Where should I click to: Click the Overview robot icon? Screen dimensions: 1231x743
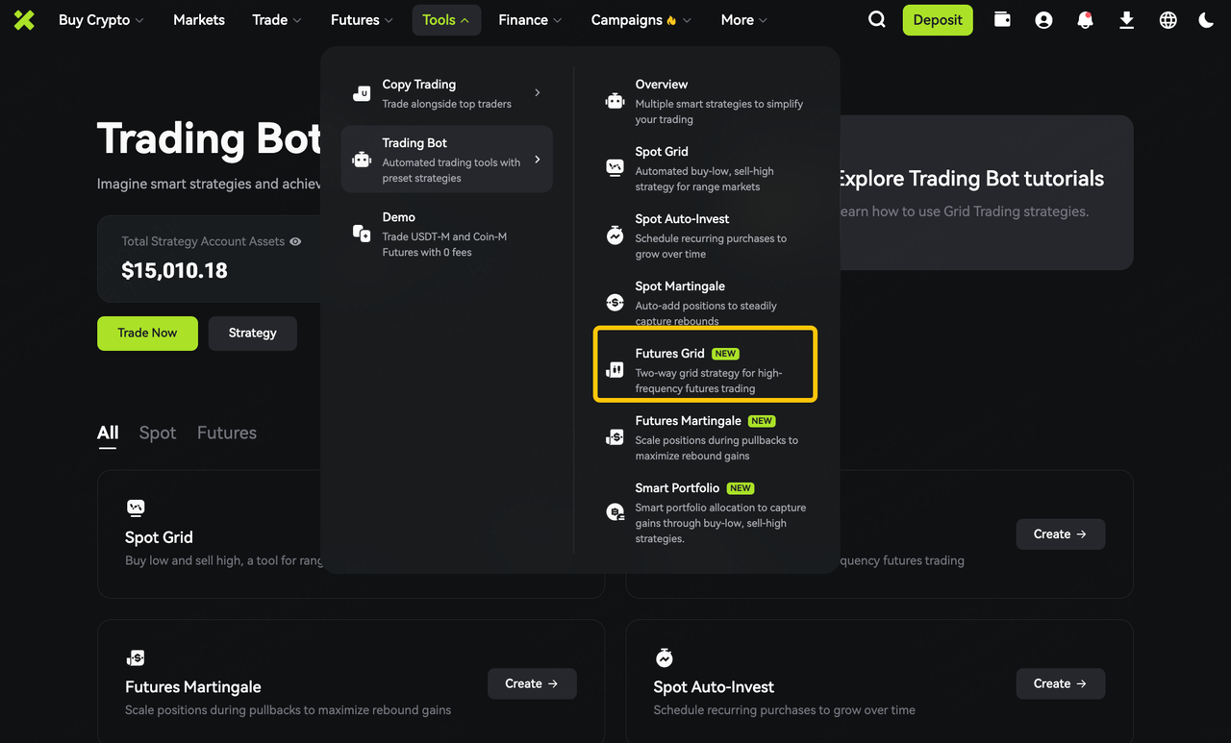pyautogui.click(x=615, y=101)
